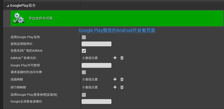Clear 排行榜映射 array with trash icon
Image resolution: width=224 pixels, height=109 pixels.
click(122, 87)
